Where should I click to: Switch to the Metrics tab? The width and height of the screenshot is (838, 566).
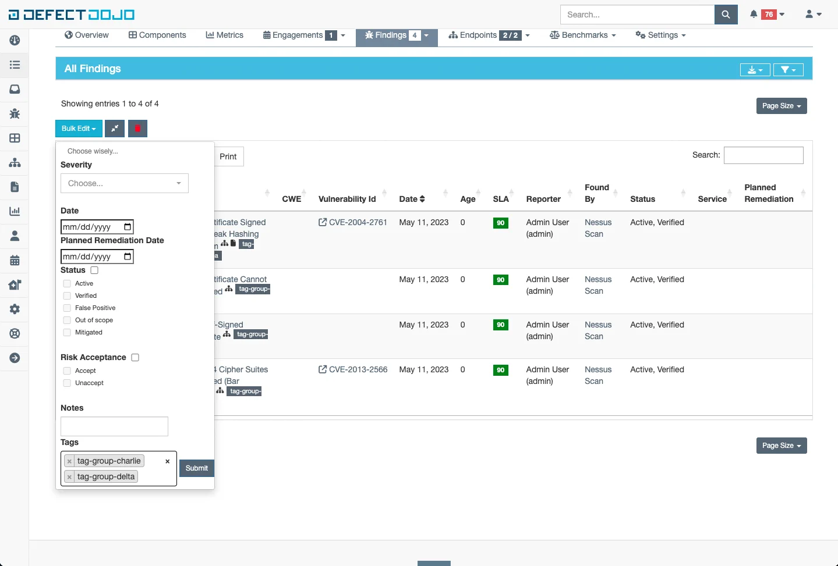tap(224, 35)
